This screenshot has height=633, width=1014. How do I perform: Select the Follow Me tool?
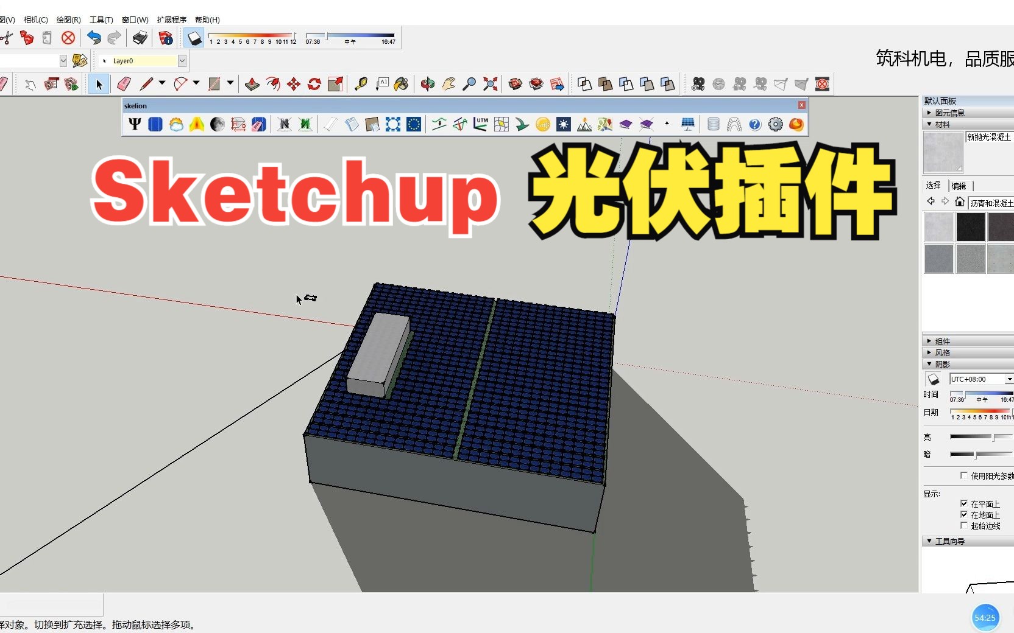coord(273,84)
